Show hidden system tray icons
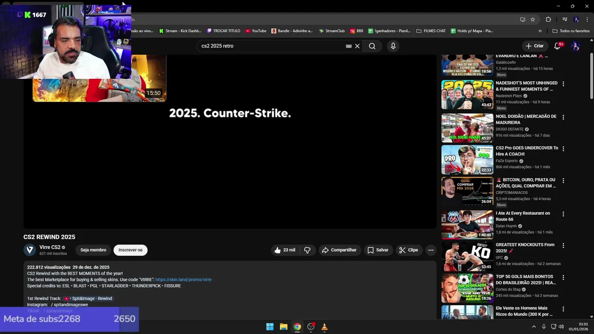Image resolution: width=594 pixels, height=334 pixels. [534, 327]
